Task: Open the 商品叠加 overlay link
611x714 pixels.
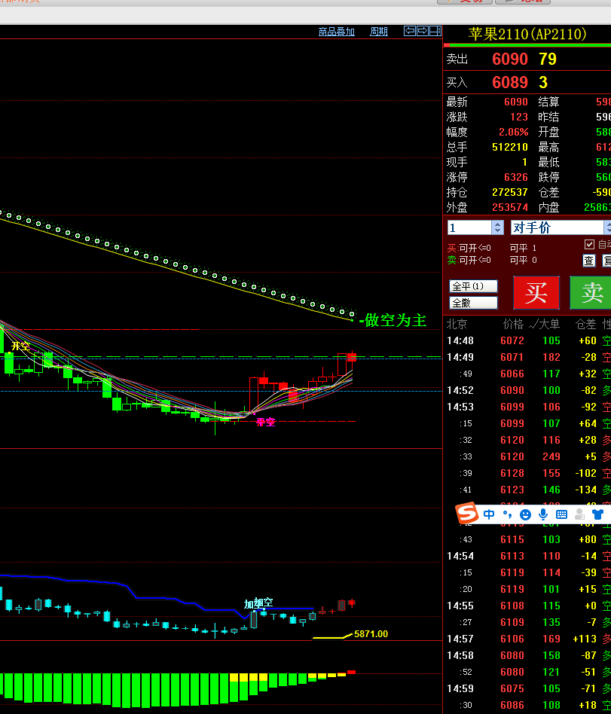Action: (336, 32)
